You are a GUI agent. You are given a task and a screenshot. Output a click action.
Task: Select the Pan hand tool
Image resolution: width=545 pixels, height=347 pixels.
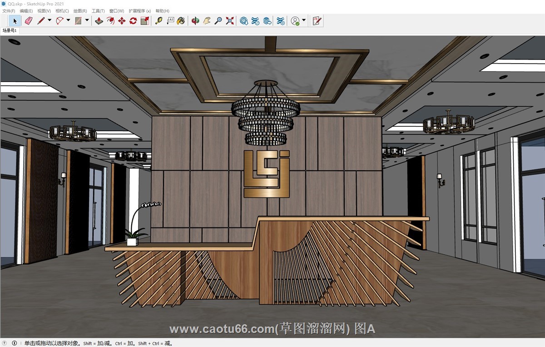coord(207,20)
